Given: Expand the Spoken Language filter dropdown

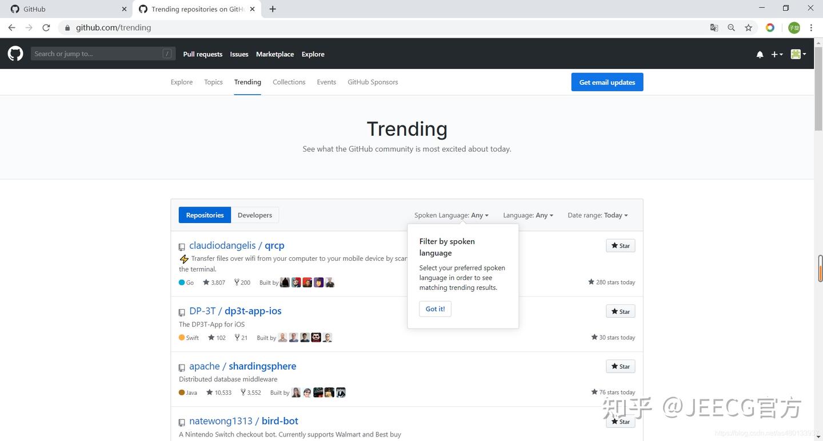Looking at the screenshot, I should click(x=451, y=215).
